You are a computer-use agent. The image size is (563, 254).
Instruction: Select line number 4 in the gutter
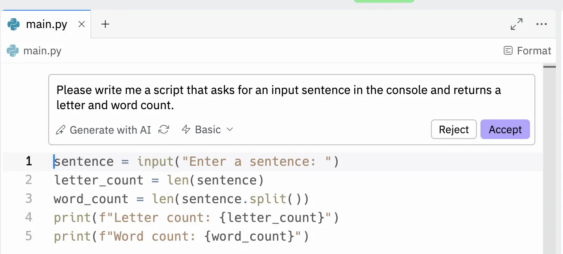[x=29, y=217]
